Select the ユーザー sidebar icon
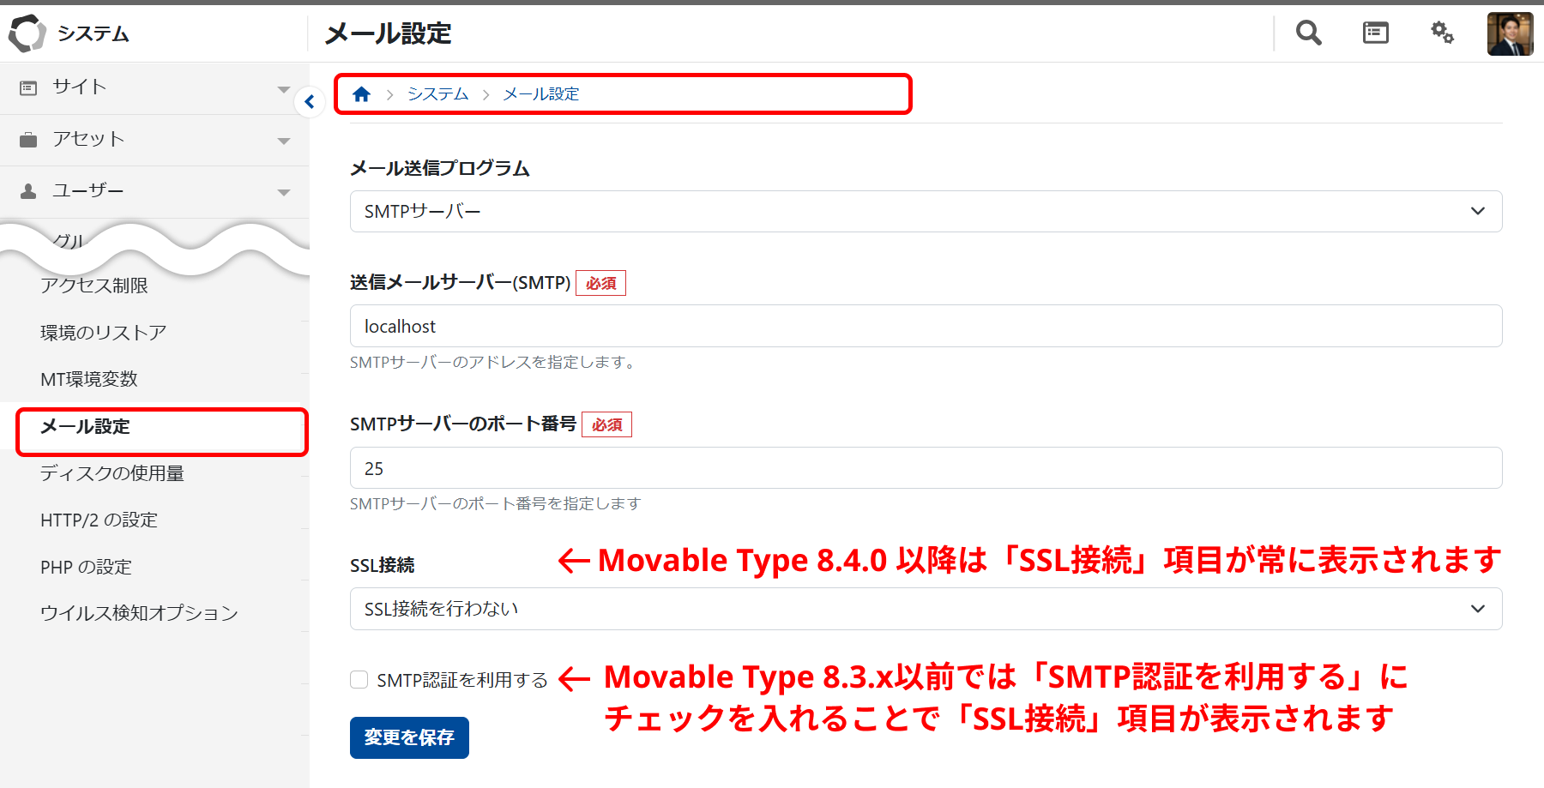1544x788 pixels. 29,190
